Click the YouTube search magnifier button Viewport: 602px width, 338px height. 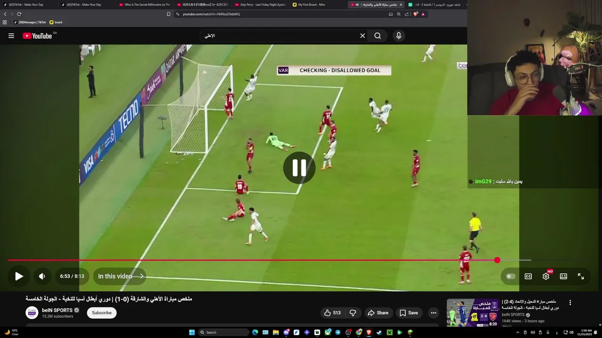coord(378,36)
